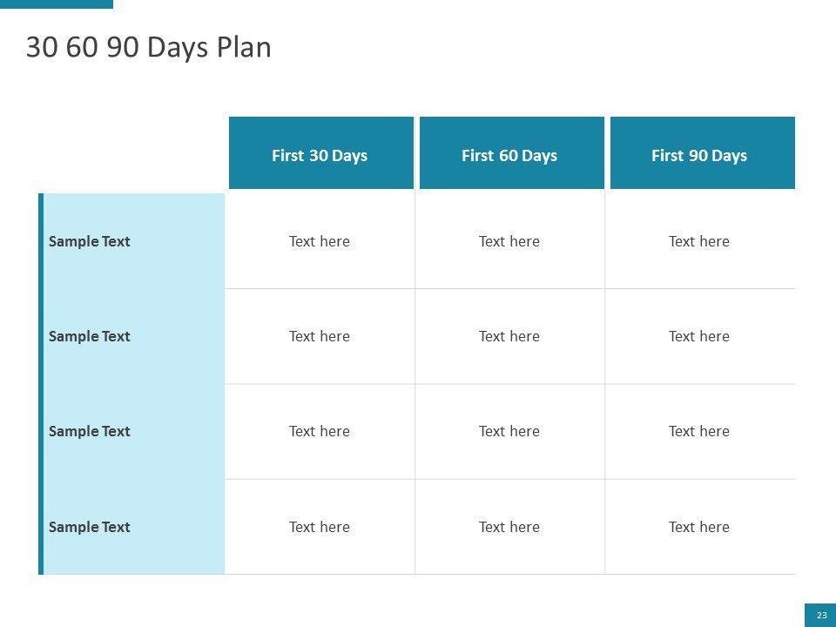Select second-row "Text here" under First 60 Days

tap(509, 336)
